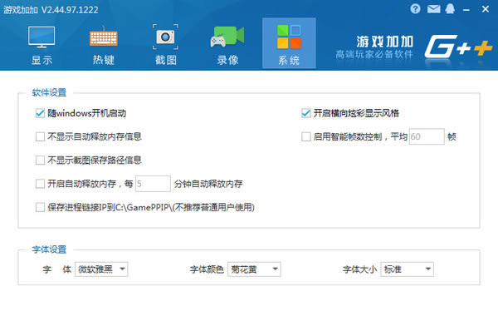The image size is (498, 321).
Task: Open the 字体颜色 dropdown 菊花黄
Action: click(x=254, y=269)
